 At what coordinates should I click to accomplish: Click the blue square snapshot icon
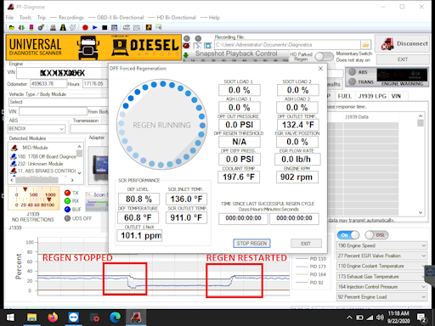tap(208, 46)
